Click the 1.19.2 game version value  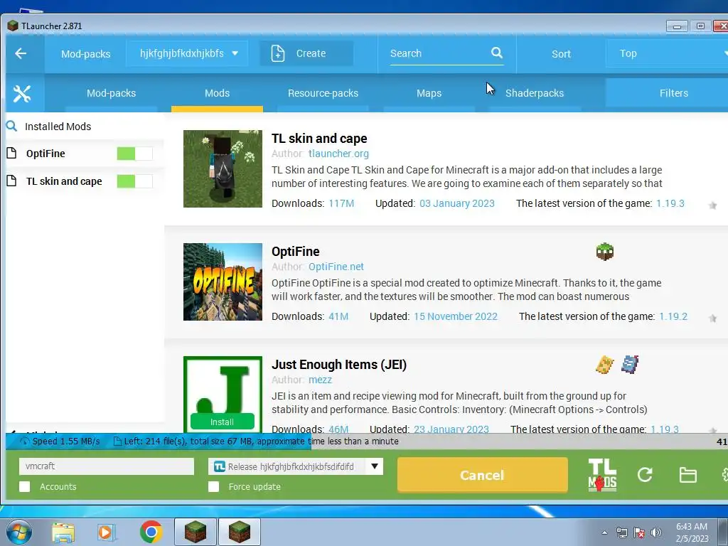[673, 316]
